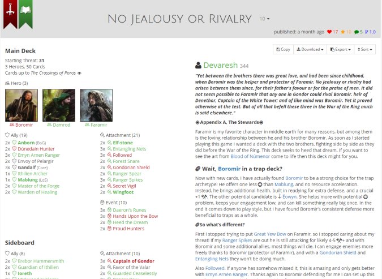Click the 'Sideboard' heading text
This screenshot has height=279, width=382.
[19, 243]
